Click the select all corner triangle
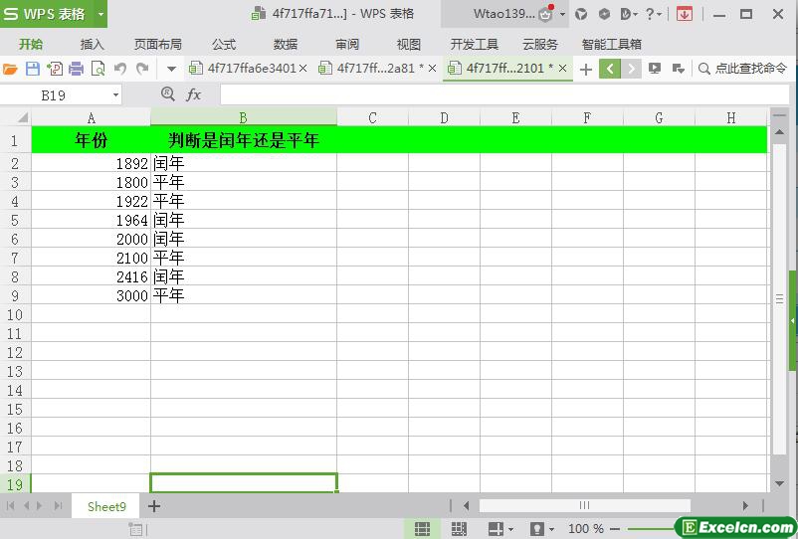Screen dimensions: 798x539 (23, 118)
